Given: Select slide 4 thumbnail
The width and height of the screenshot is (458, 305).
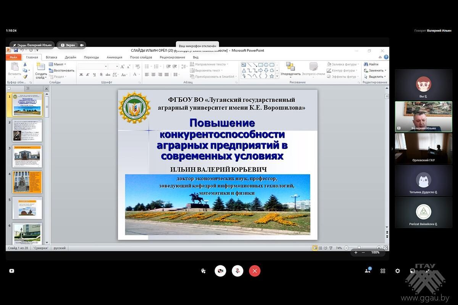Looking at the screenshot, I should click(x=27, y=182).
